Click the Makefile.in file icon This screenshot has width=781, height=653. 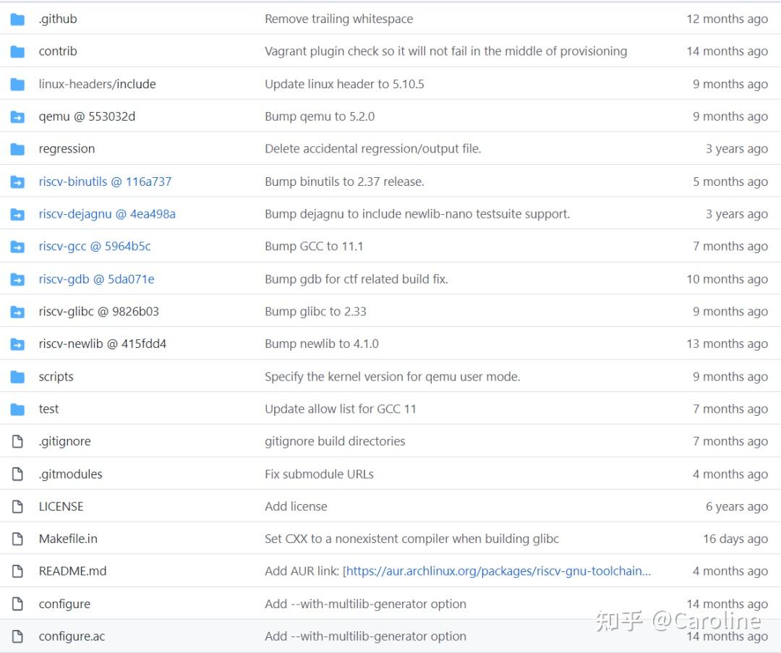pos(17,539)
